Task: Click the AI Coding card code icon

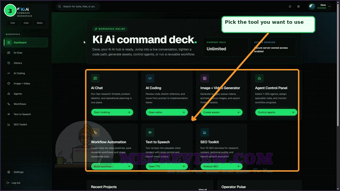Action: [x=150, y=78]
